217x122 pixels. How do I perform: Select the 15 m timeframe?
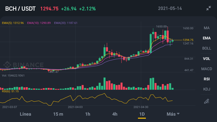tap(58, 114)
